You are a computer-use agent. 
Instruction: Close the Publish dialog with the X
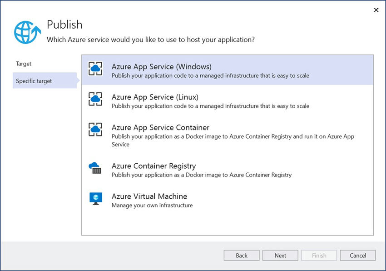(x=376, y=10)
